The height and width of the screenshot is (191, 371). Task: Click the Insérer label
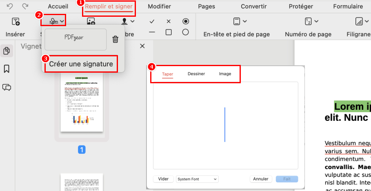[16, 34]
